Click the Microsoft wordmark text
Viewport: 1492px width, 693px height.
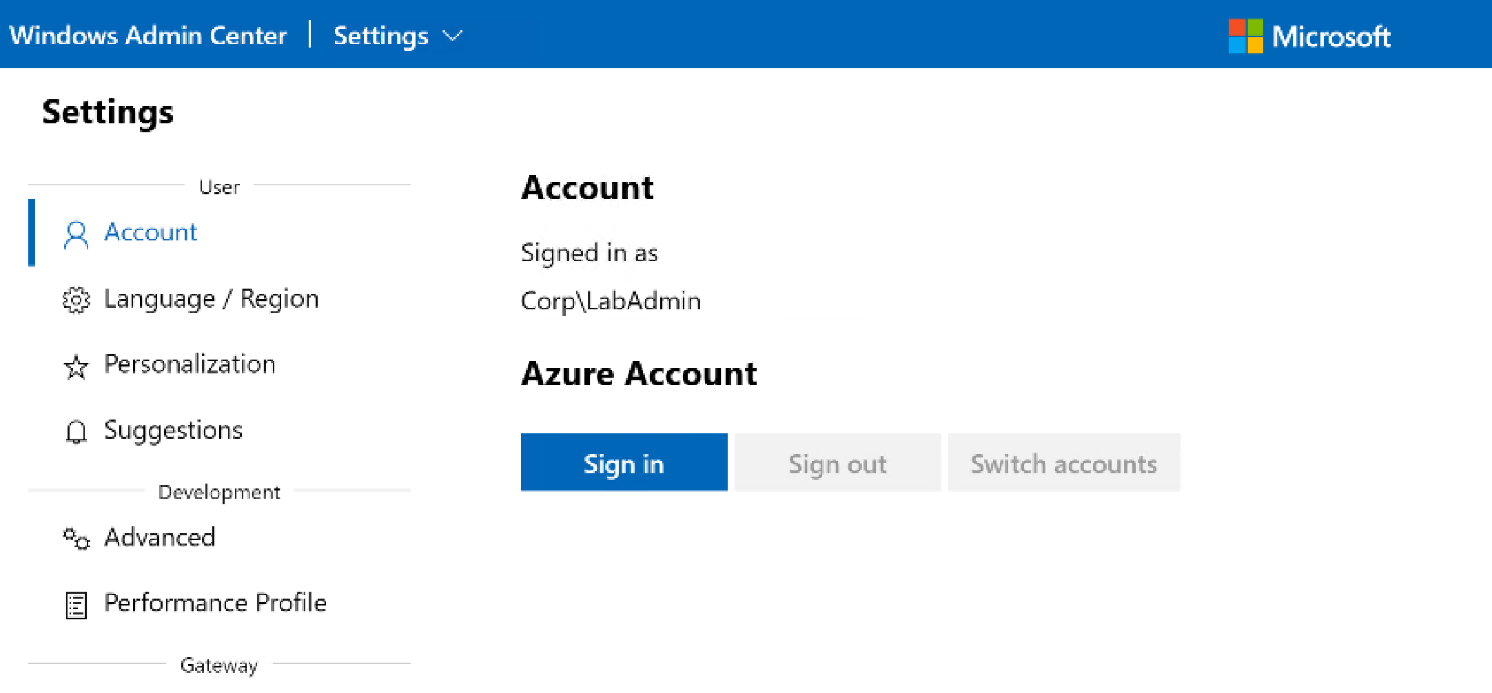(1331, 37)
